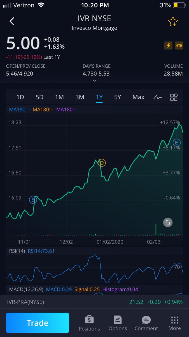Select the 1Y chart range
The width and height of the screenshot is (189, 337).
coord(99,97)
